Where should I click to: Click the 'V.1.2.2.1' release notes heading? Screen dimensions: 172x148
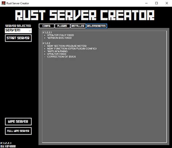pos(47,33)
